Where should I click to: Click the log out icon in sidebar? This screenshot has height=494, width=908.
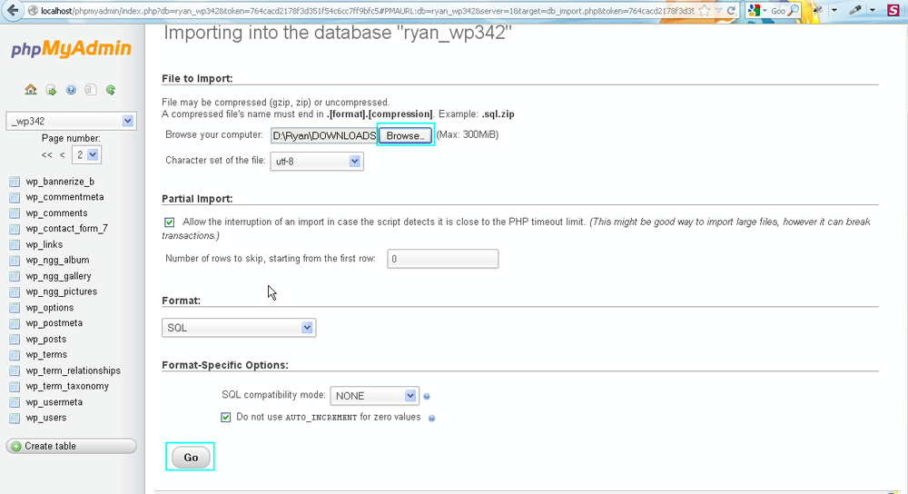pyautogui.click(x=51, y=90)
